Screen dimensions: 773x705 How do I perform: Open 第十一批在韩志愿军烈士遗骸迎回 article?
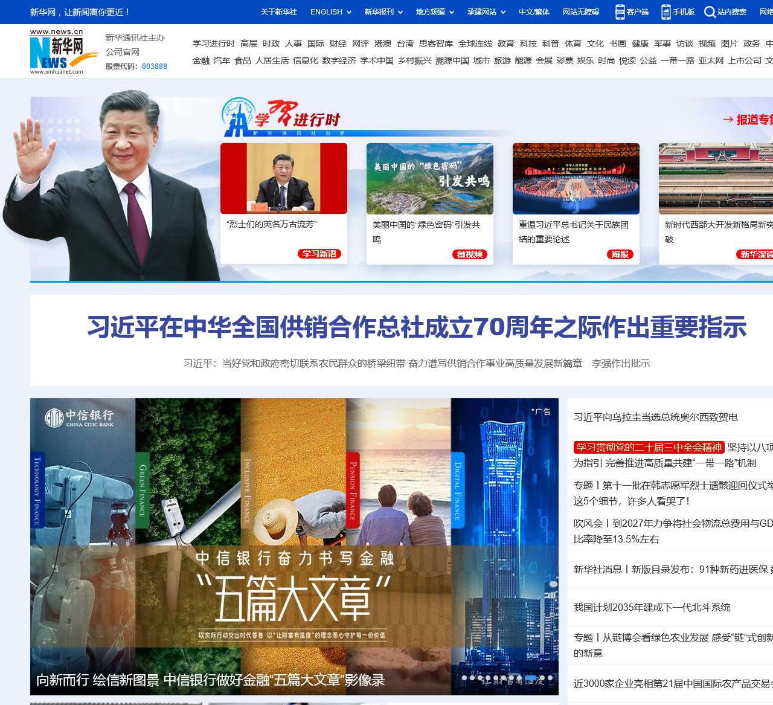click(x=673, y=493)
